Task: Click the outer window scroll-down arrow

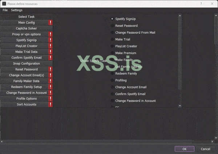Action: [216, 138]
